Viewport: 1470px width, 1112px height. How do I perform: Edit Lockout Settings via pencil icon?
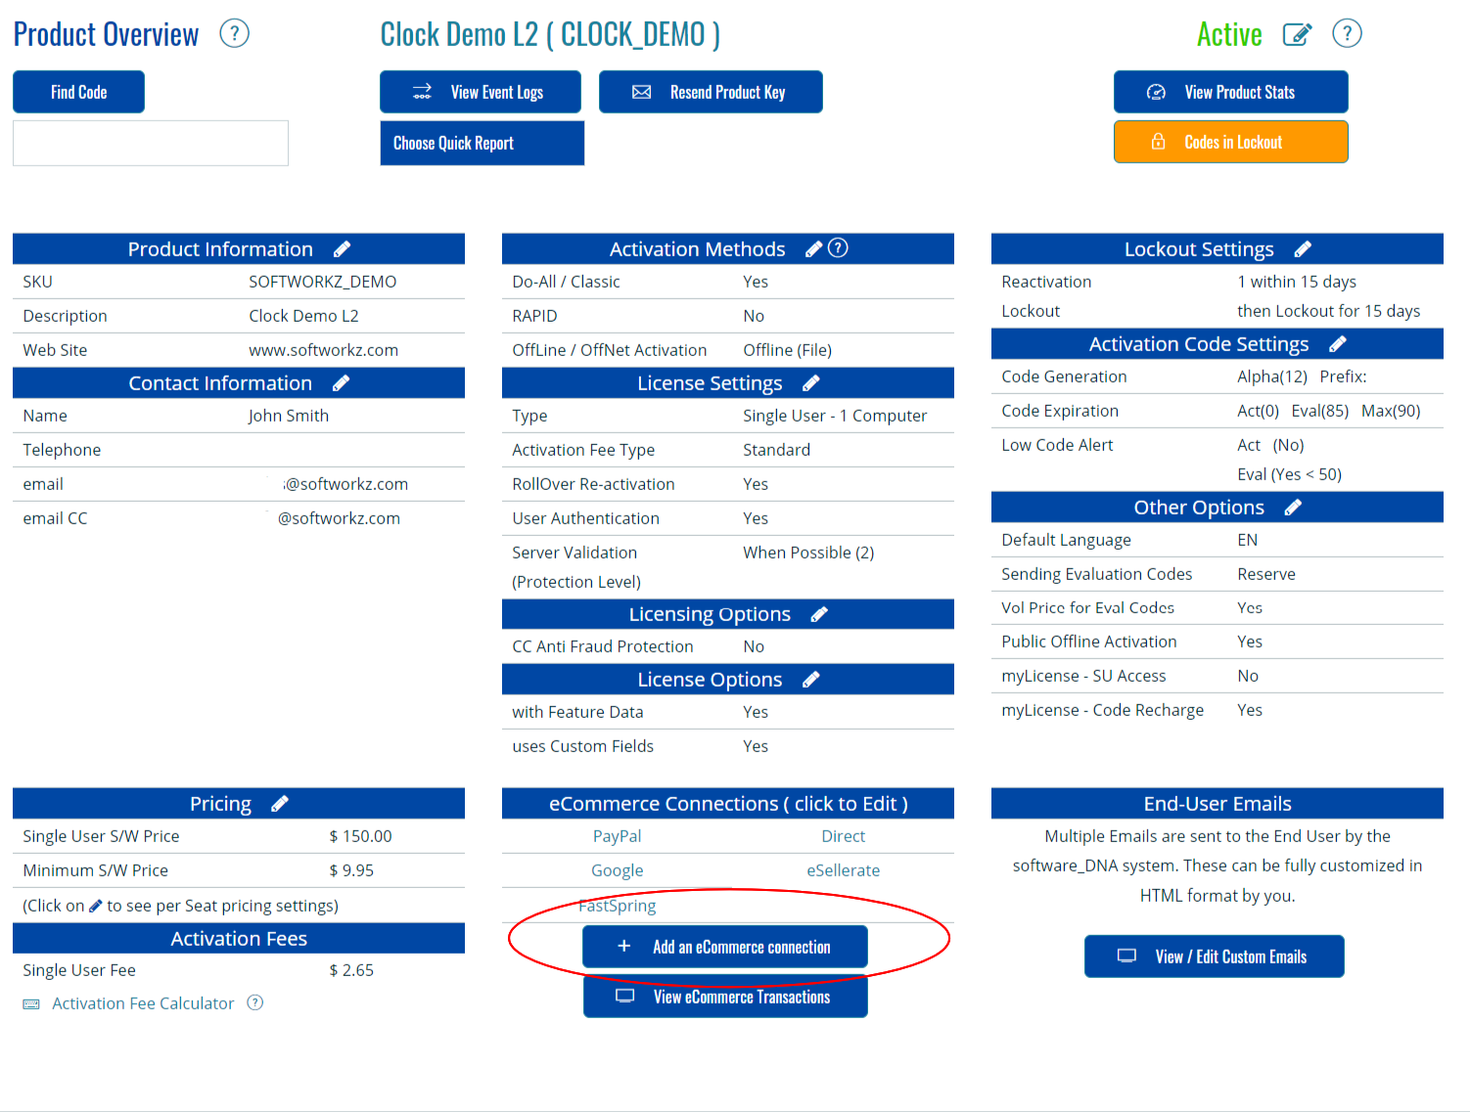[1303, 249]
